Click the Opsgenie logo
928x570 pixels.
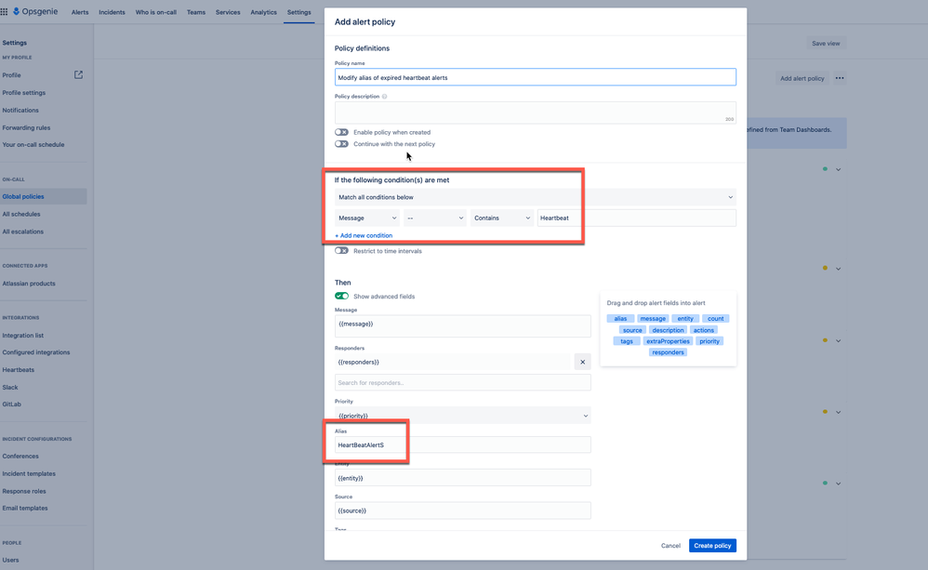point(35,11)
